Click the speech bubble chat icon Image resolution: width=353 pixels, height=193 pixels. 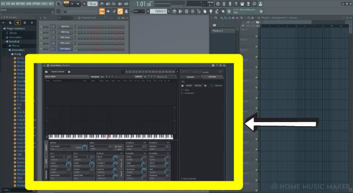pyautogui.click(x=254, y=4)
